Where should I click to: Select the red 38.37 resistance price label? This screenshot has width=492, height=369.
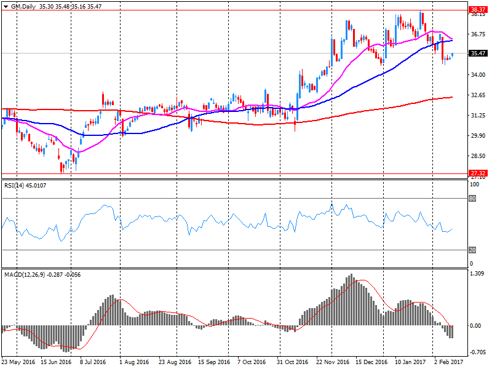[478, 10]
